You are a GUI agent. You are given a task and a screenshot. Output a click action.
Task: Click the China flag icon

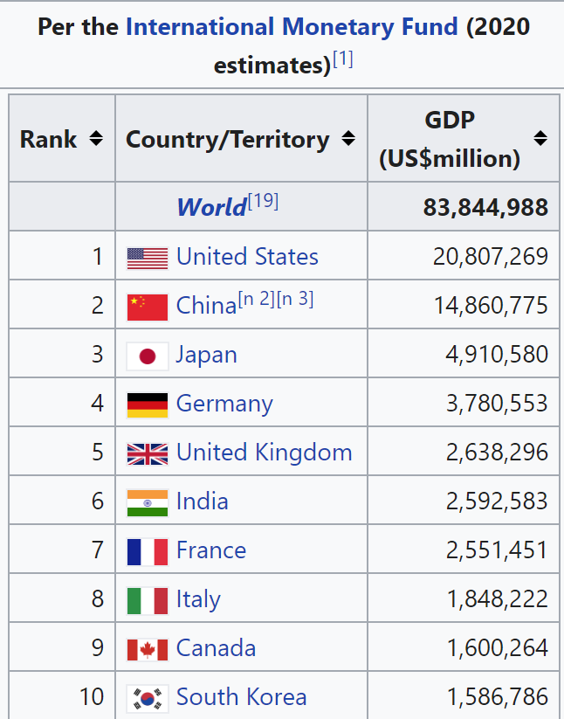tap(147, 306)
